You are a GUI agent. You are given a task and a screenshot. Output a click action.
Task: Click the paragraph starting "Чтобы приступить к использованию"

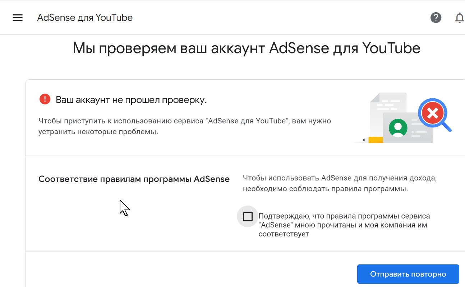click(185, 126)
